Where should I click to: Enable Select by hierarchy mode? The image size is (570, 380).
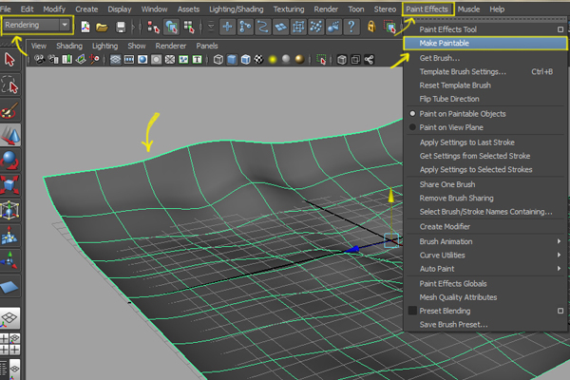click(153, 27)
